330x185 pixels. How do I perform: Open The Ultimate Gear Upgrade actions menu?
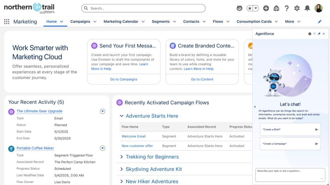click(102, 111)
